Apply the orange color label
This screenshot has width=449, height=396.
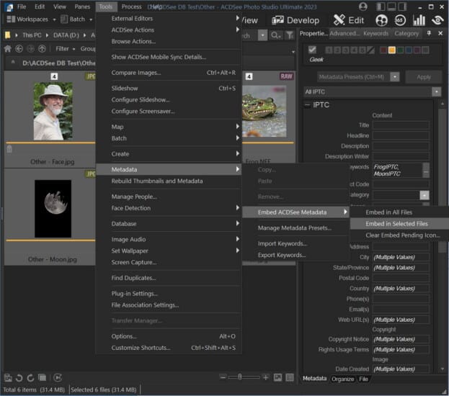[x=391, y=50]
